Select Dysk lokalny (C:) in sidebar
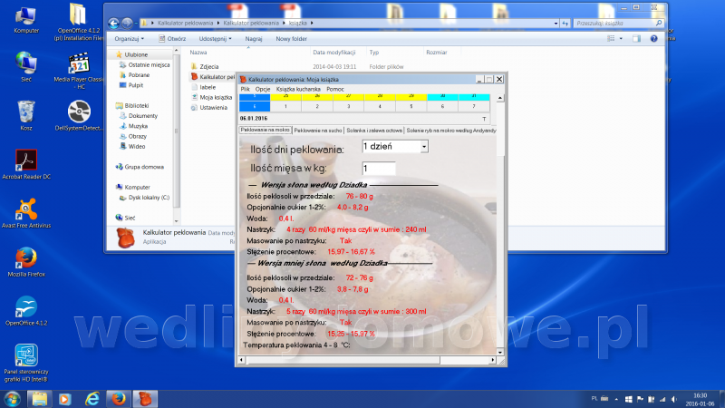Viewport: 725px width, 408px height. coord(145,198)
